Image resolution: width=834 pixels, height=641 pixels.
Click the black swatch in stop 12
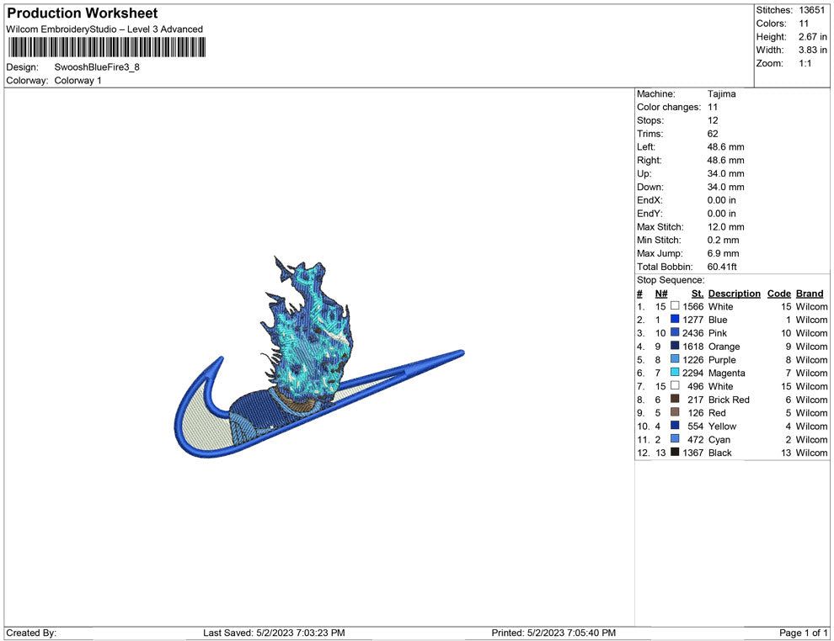click(675, 452)
